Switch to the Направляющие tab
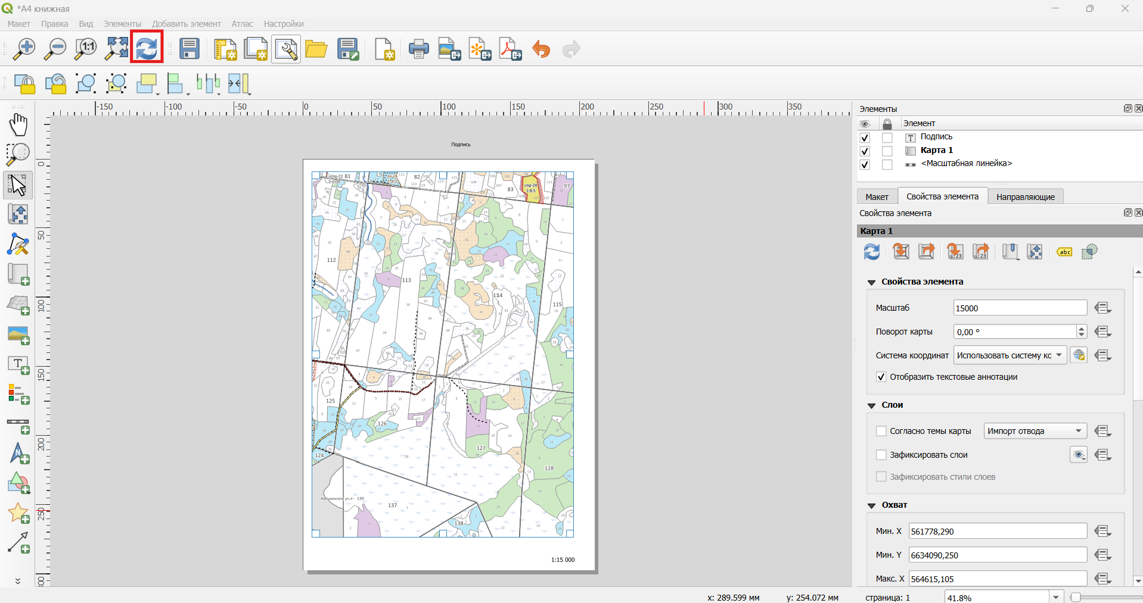 (1025, 197)
